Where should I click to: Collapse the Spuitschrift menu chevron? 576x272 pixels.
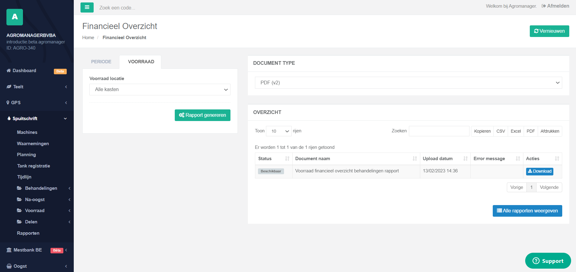[65, 119]
